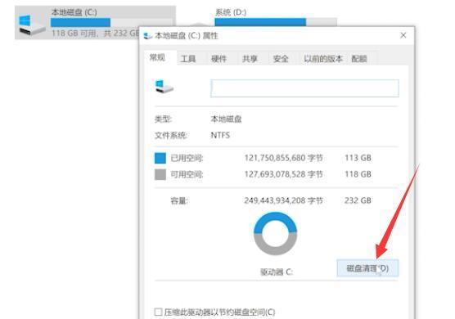Click the gray 可用空间 color swatch
The height and width of the screenshot is (319, 455).
pyautogui.click(x=160, y=174)
